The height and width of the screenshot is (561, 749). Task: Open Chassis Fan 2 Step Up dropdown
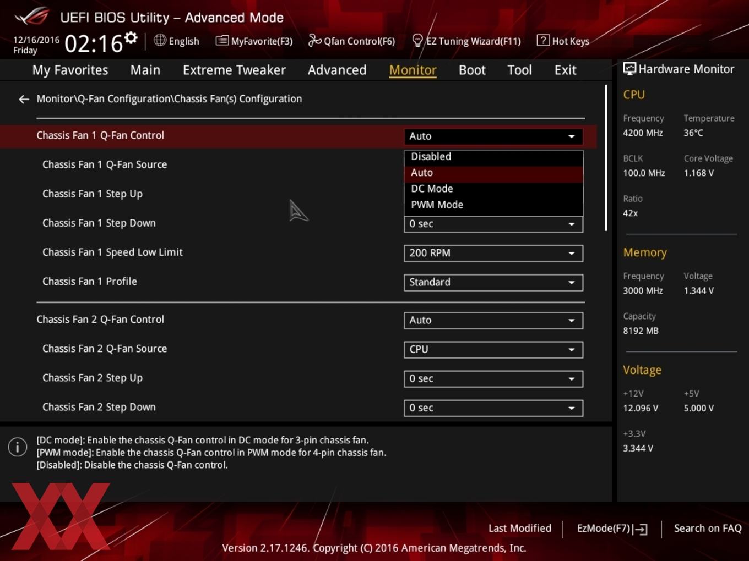tap(493, 378)
